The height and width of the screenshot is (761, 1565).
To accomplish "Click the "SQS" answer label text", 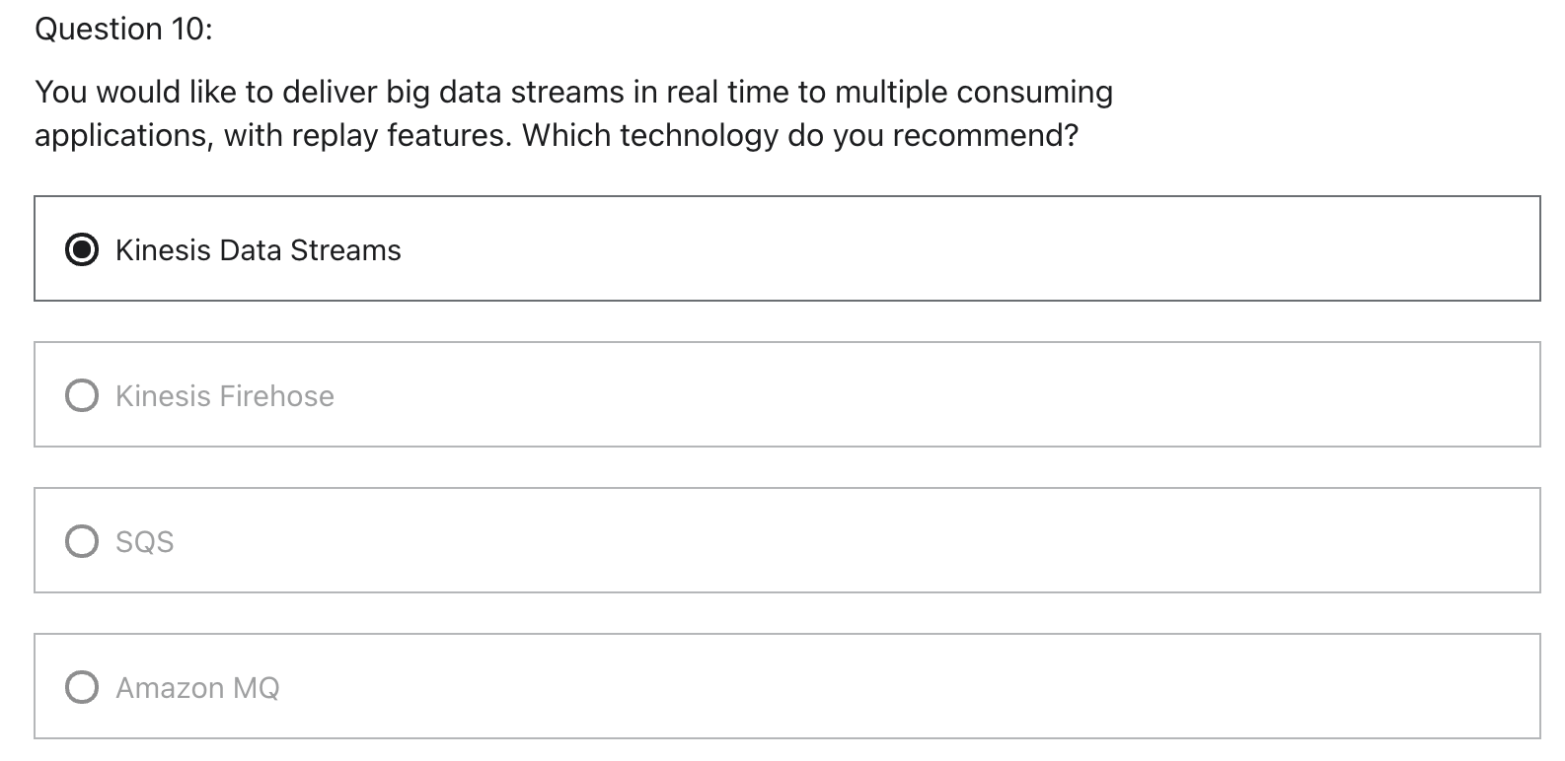I will [145, 542].
